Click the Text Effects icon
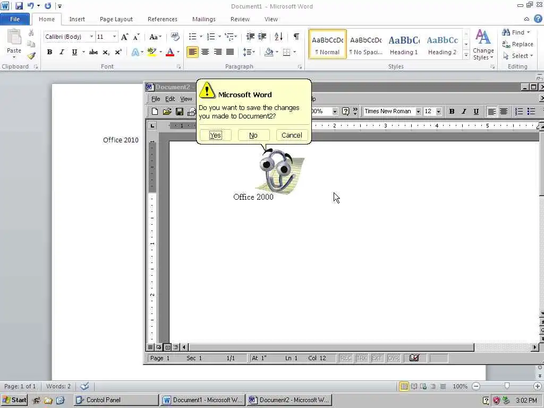 (135, 52)
